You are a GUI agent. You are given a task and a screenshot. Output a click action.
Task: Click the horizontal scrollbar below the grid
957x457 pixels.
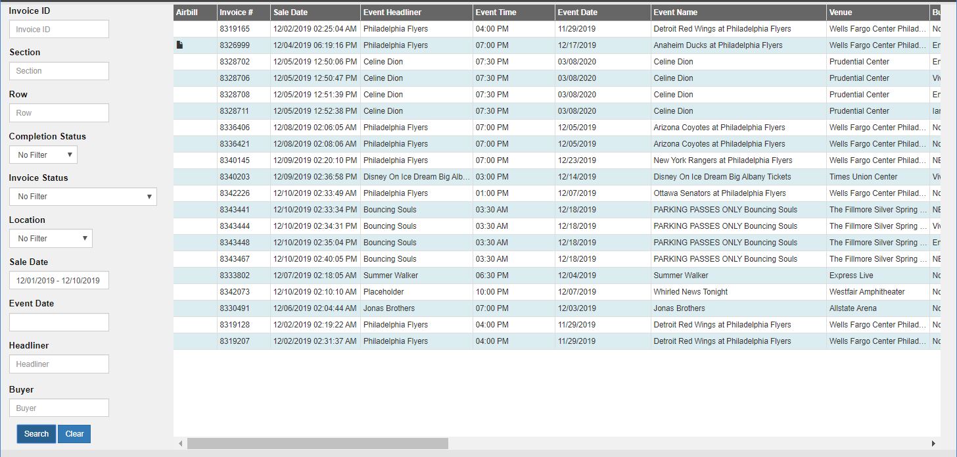pos(317,444)
